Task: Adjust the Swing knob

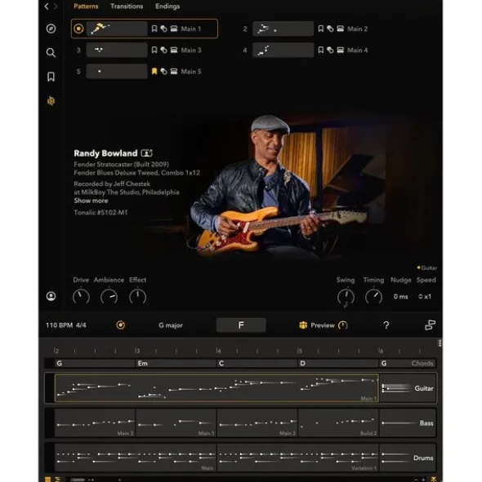Action: click(x=346, y=297)
